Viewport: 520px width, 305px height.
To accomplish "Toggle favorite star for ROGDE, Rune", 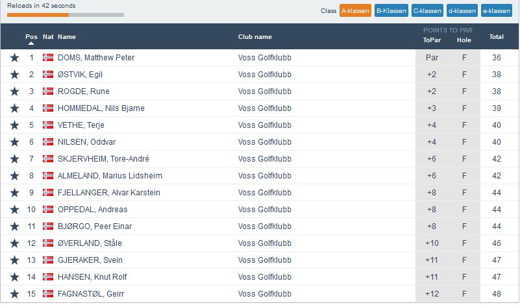I will coord(14,91).
